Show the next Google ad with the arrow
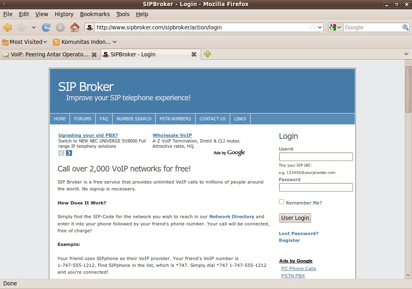The image size is (412, 289). (69, 153)
